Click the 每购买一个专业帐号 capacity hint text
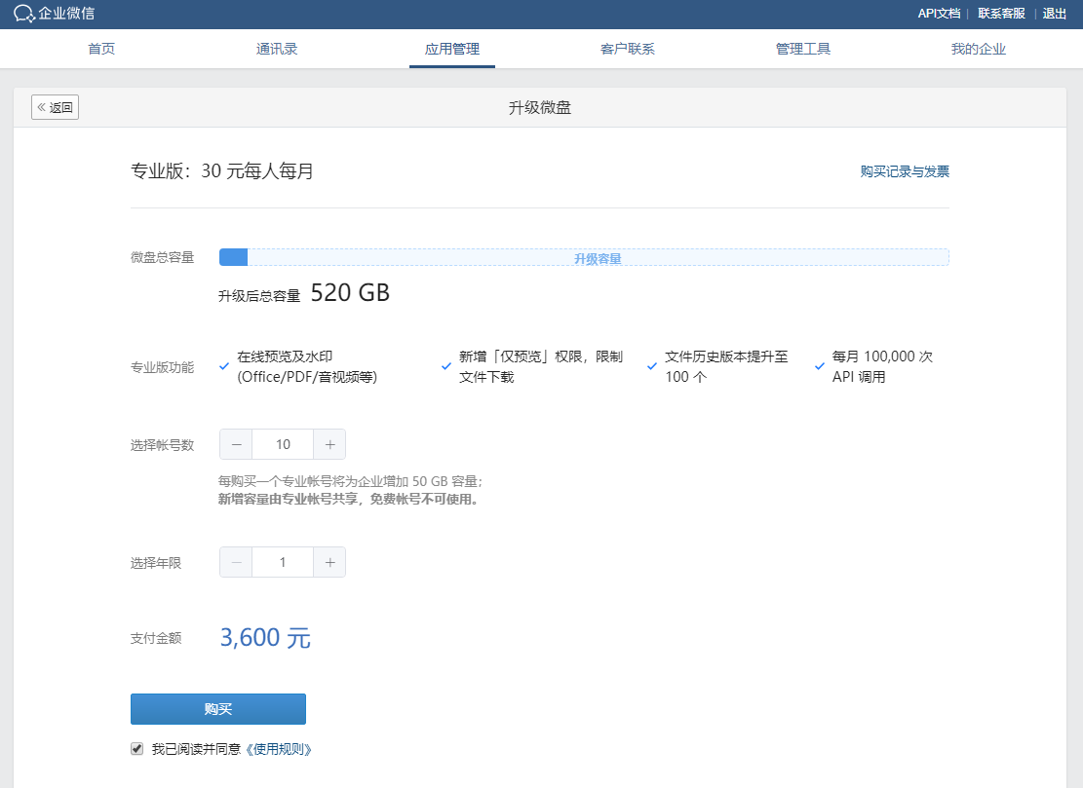Viewport: 1083px width, 788px height. coord(351,481)
